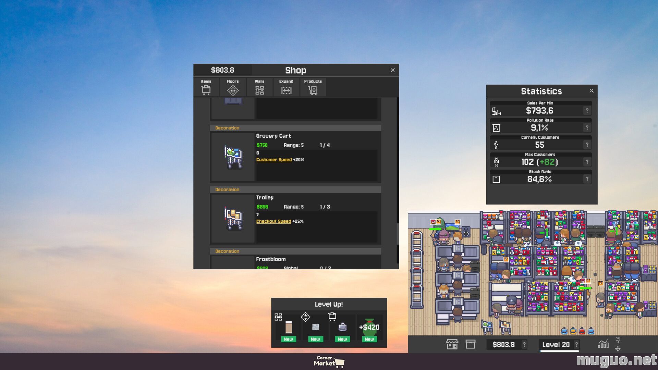Close the Shop window
658x370 pixels.
coord(393,70)
